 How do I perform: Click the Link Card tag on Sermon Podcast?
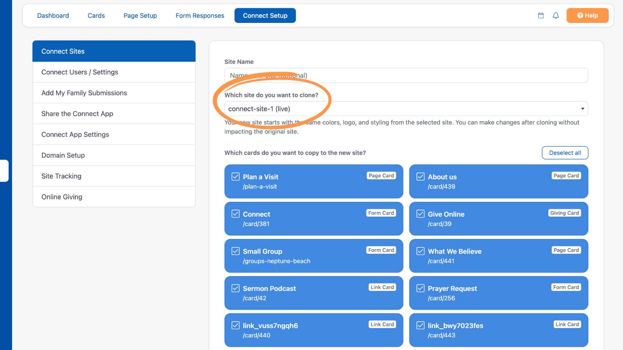[382, 287]
